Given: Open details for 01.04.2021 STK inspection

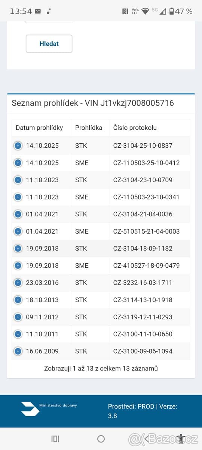Looking at the screenshot, I should point(18,214).
